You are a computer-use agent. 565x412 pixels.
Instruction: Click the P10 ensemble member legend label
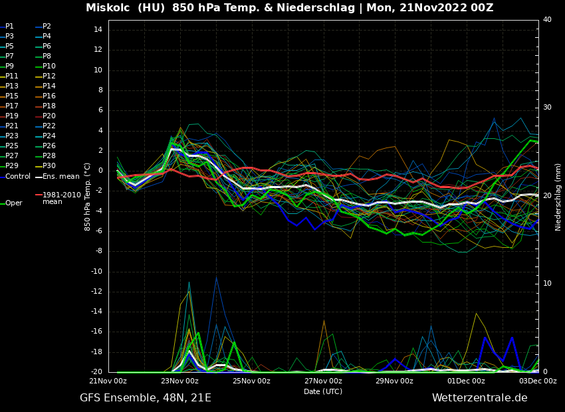(49, 66)
